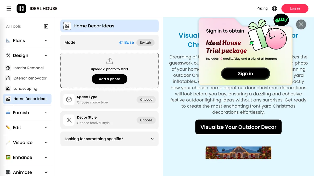The height and width of the screenshot is (176, 314).
Task: Choose a Decor Style
Action: (x=146, y=120)
